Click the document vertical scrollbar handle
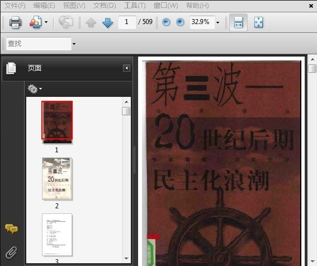 [313, 68]
